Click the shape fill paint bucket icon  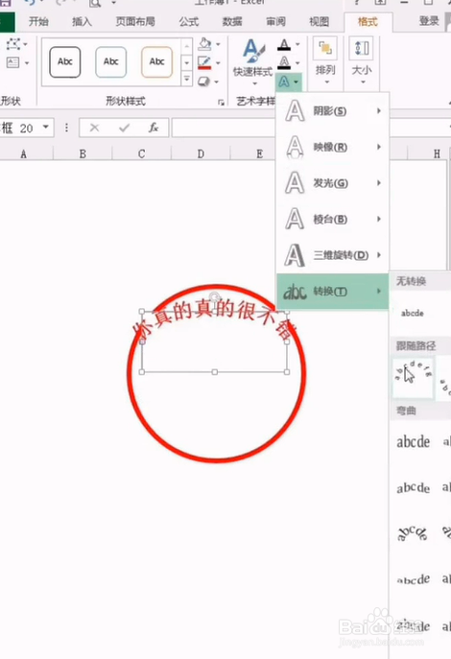204,44
